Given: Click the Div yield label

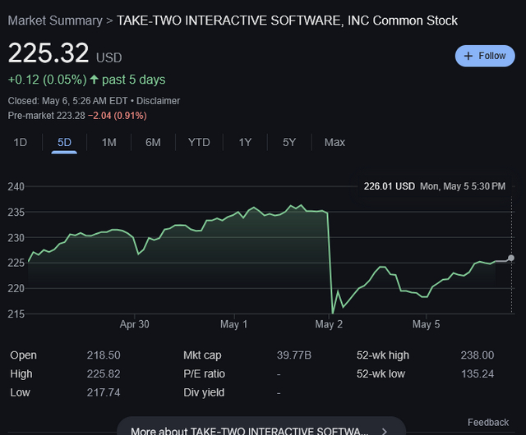Looking at the screenshot, I should (204, 393).
